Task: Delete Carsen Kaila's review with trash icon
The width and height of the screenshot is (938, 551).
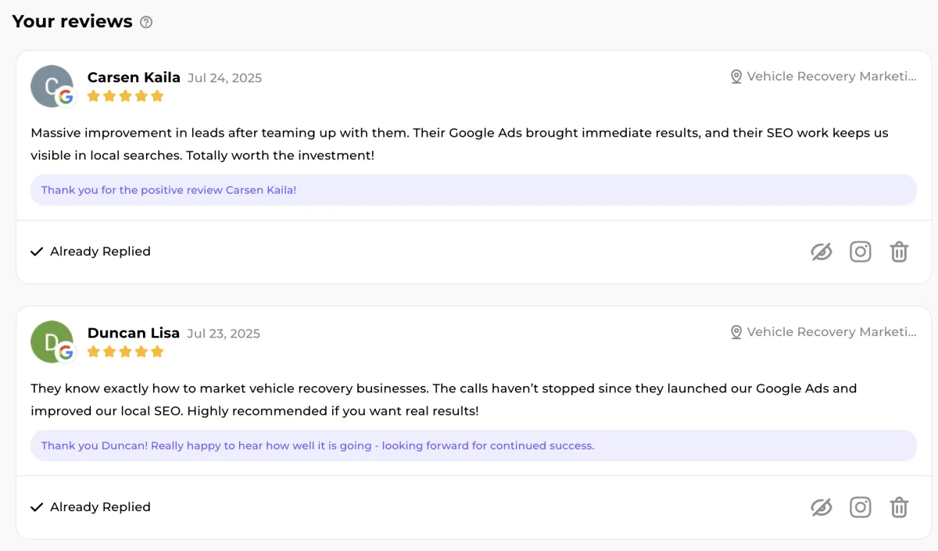Action: [x=900, y=252]
